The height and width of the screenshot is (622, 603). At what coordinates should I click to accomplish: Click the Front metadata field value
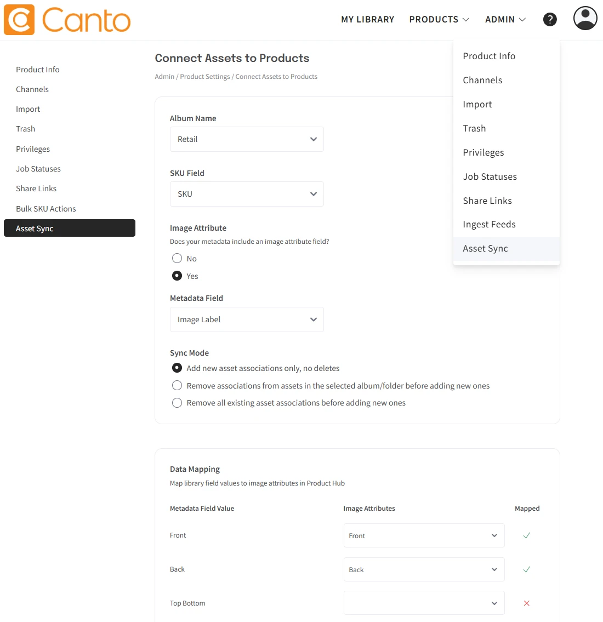[x=178, y=535]
